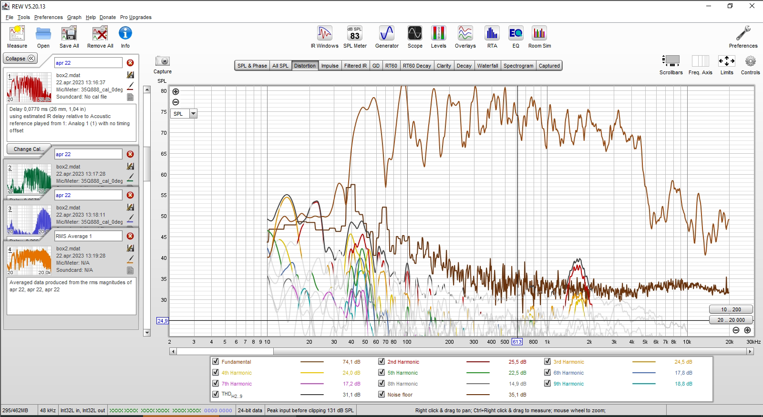Open SPL axis unit dropdown

(x=193, y=114)
